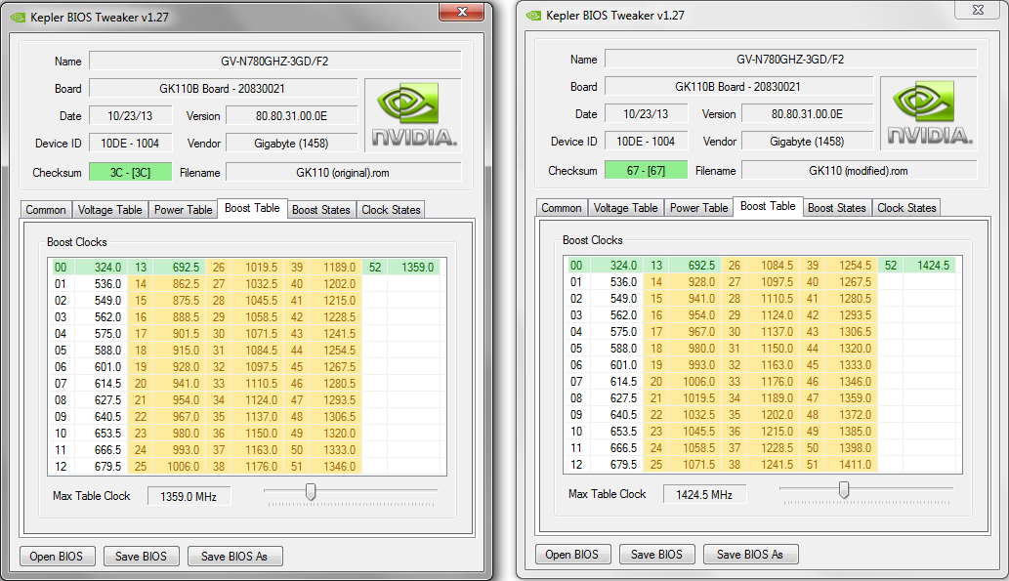This screenshot has width=1009, height=581.
Task: Switch to Voltage Table tab in original window
Action: pos(110,210)
